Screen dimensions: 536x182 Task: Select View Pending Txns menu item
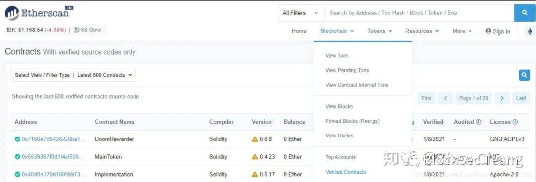[x=347, y=70]
